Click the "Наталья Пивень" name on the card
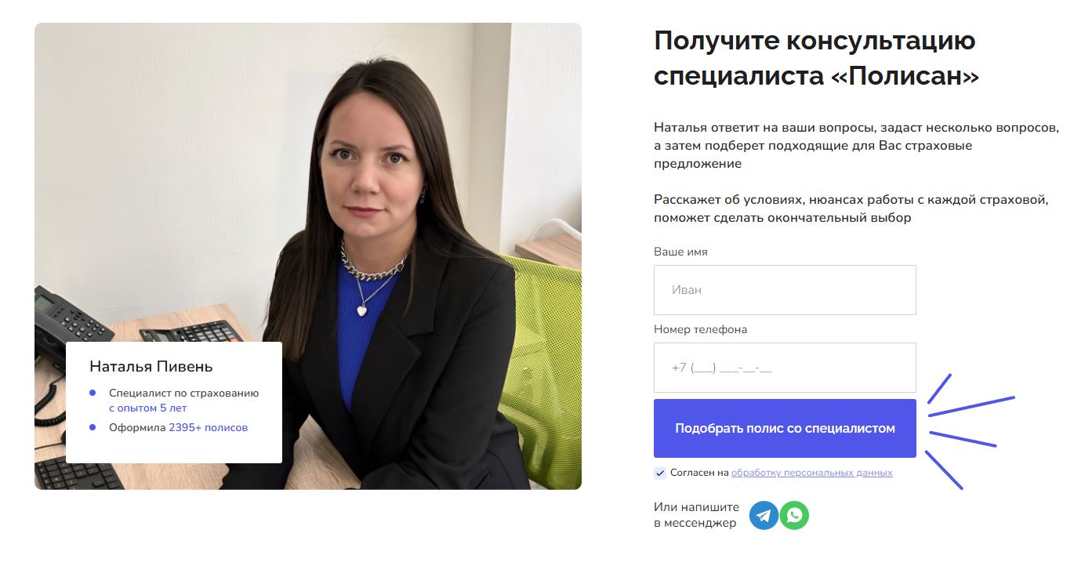Image resolution: width=1074 pixels, height=573 pixels. coord(151,366)
